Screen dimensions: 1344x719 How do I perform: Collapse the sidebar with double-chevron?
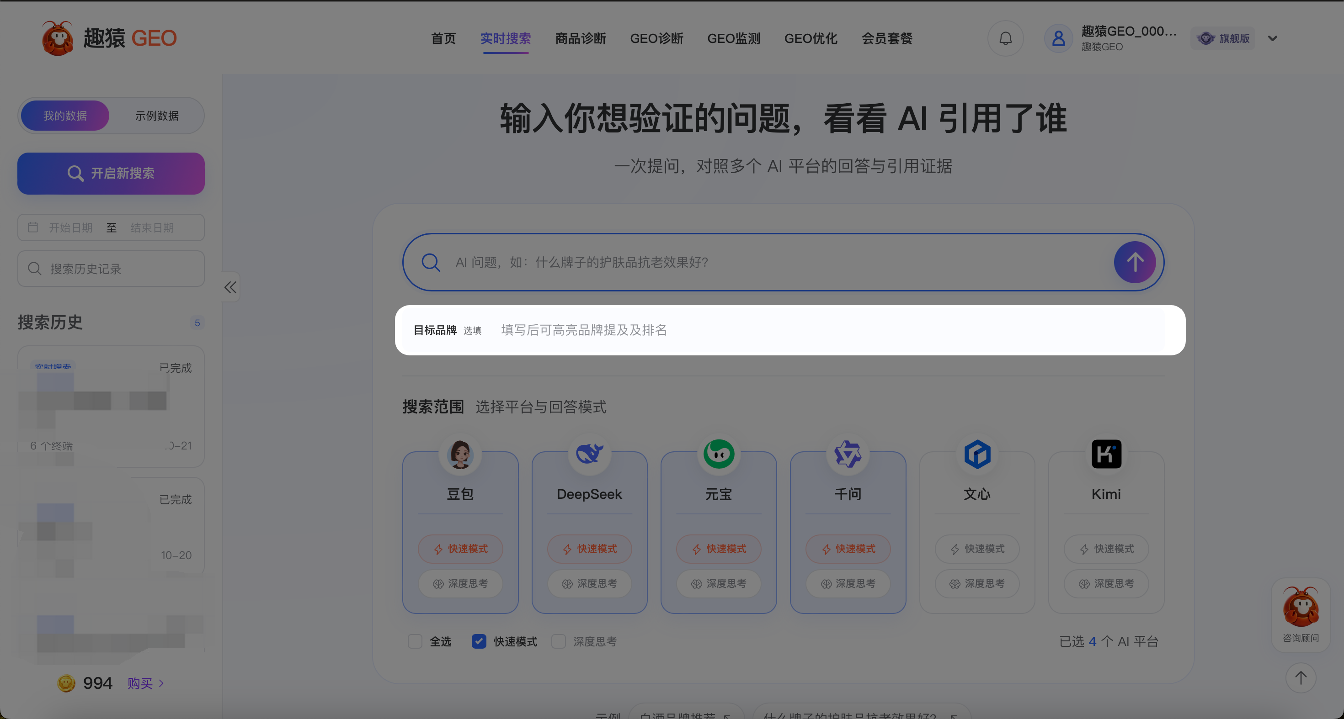(230, 287)
